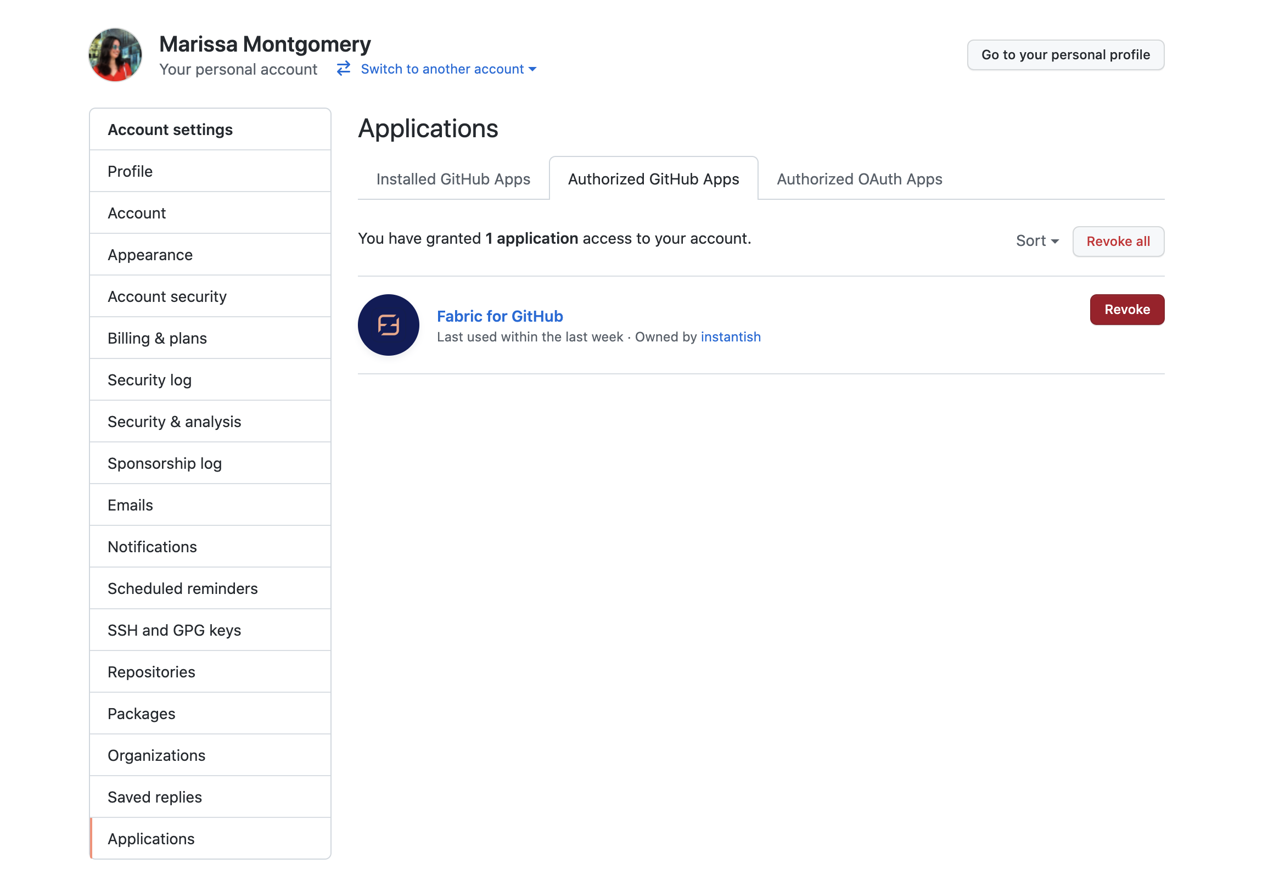Open Profile settings in sidebar
The image size is (1268, 875).
tap(210, 171)
